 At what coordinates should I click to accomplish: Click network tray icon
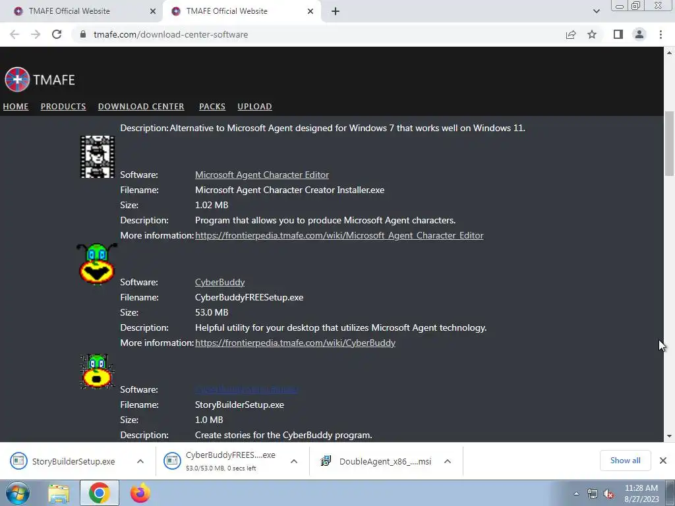tap(593, 494)
